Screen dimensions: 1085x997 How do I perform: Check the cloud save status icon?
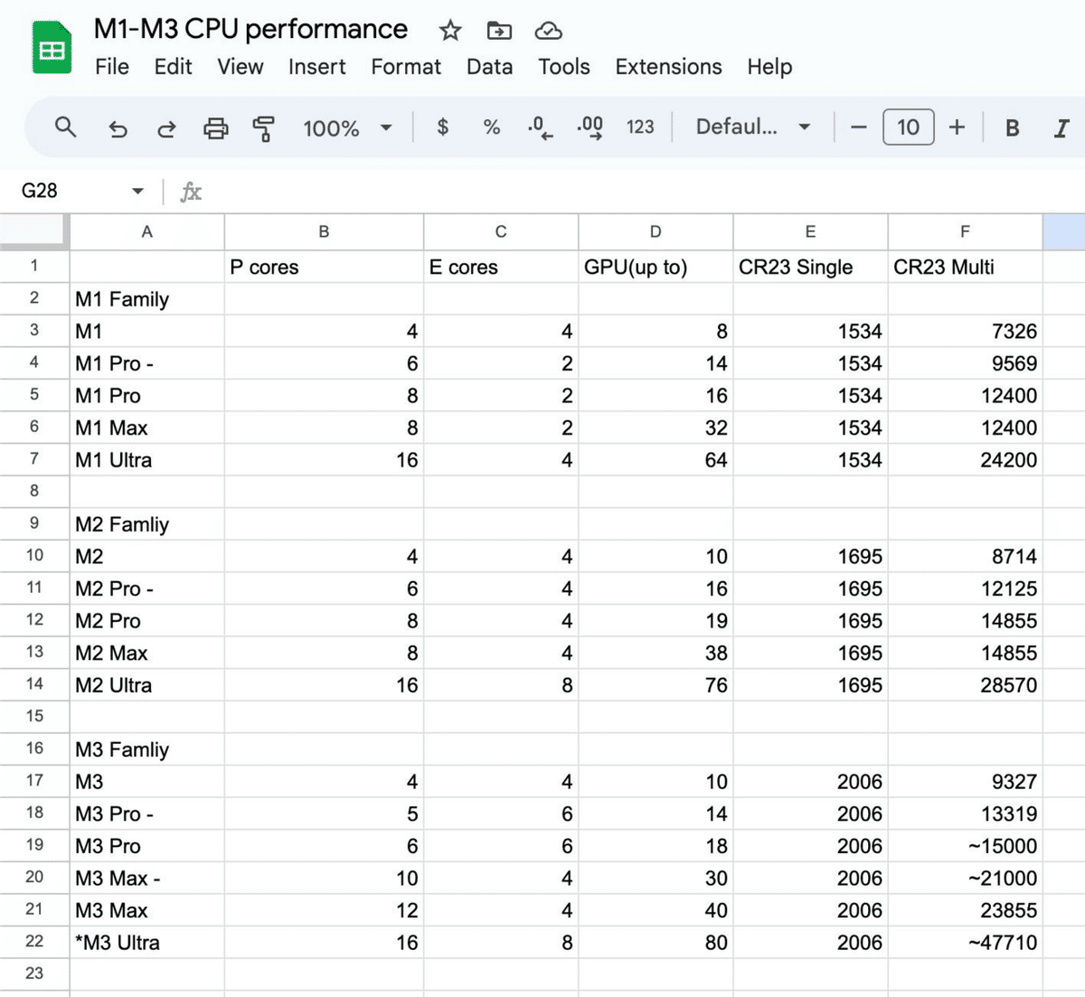click(x=548, y=31)
